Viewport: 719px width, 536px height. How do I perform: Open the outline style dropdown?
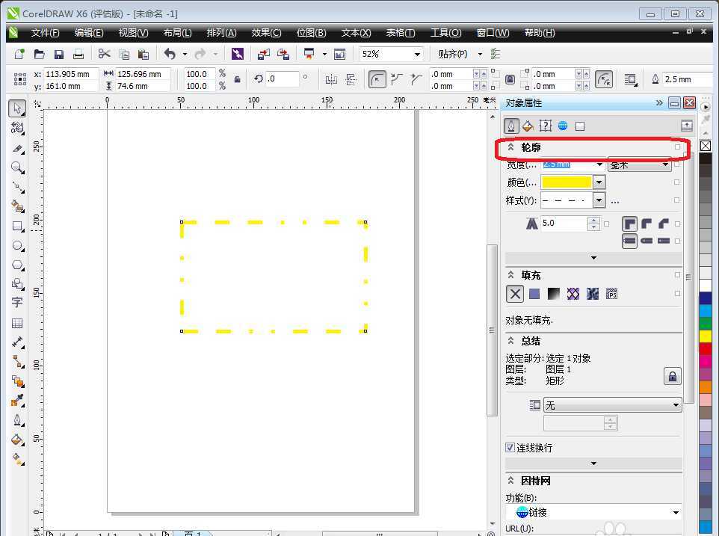pos(598,200)
